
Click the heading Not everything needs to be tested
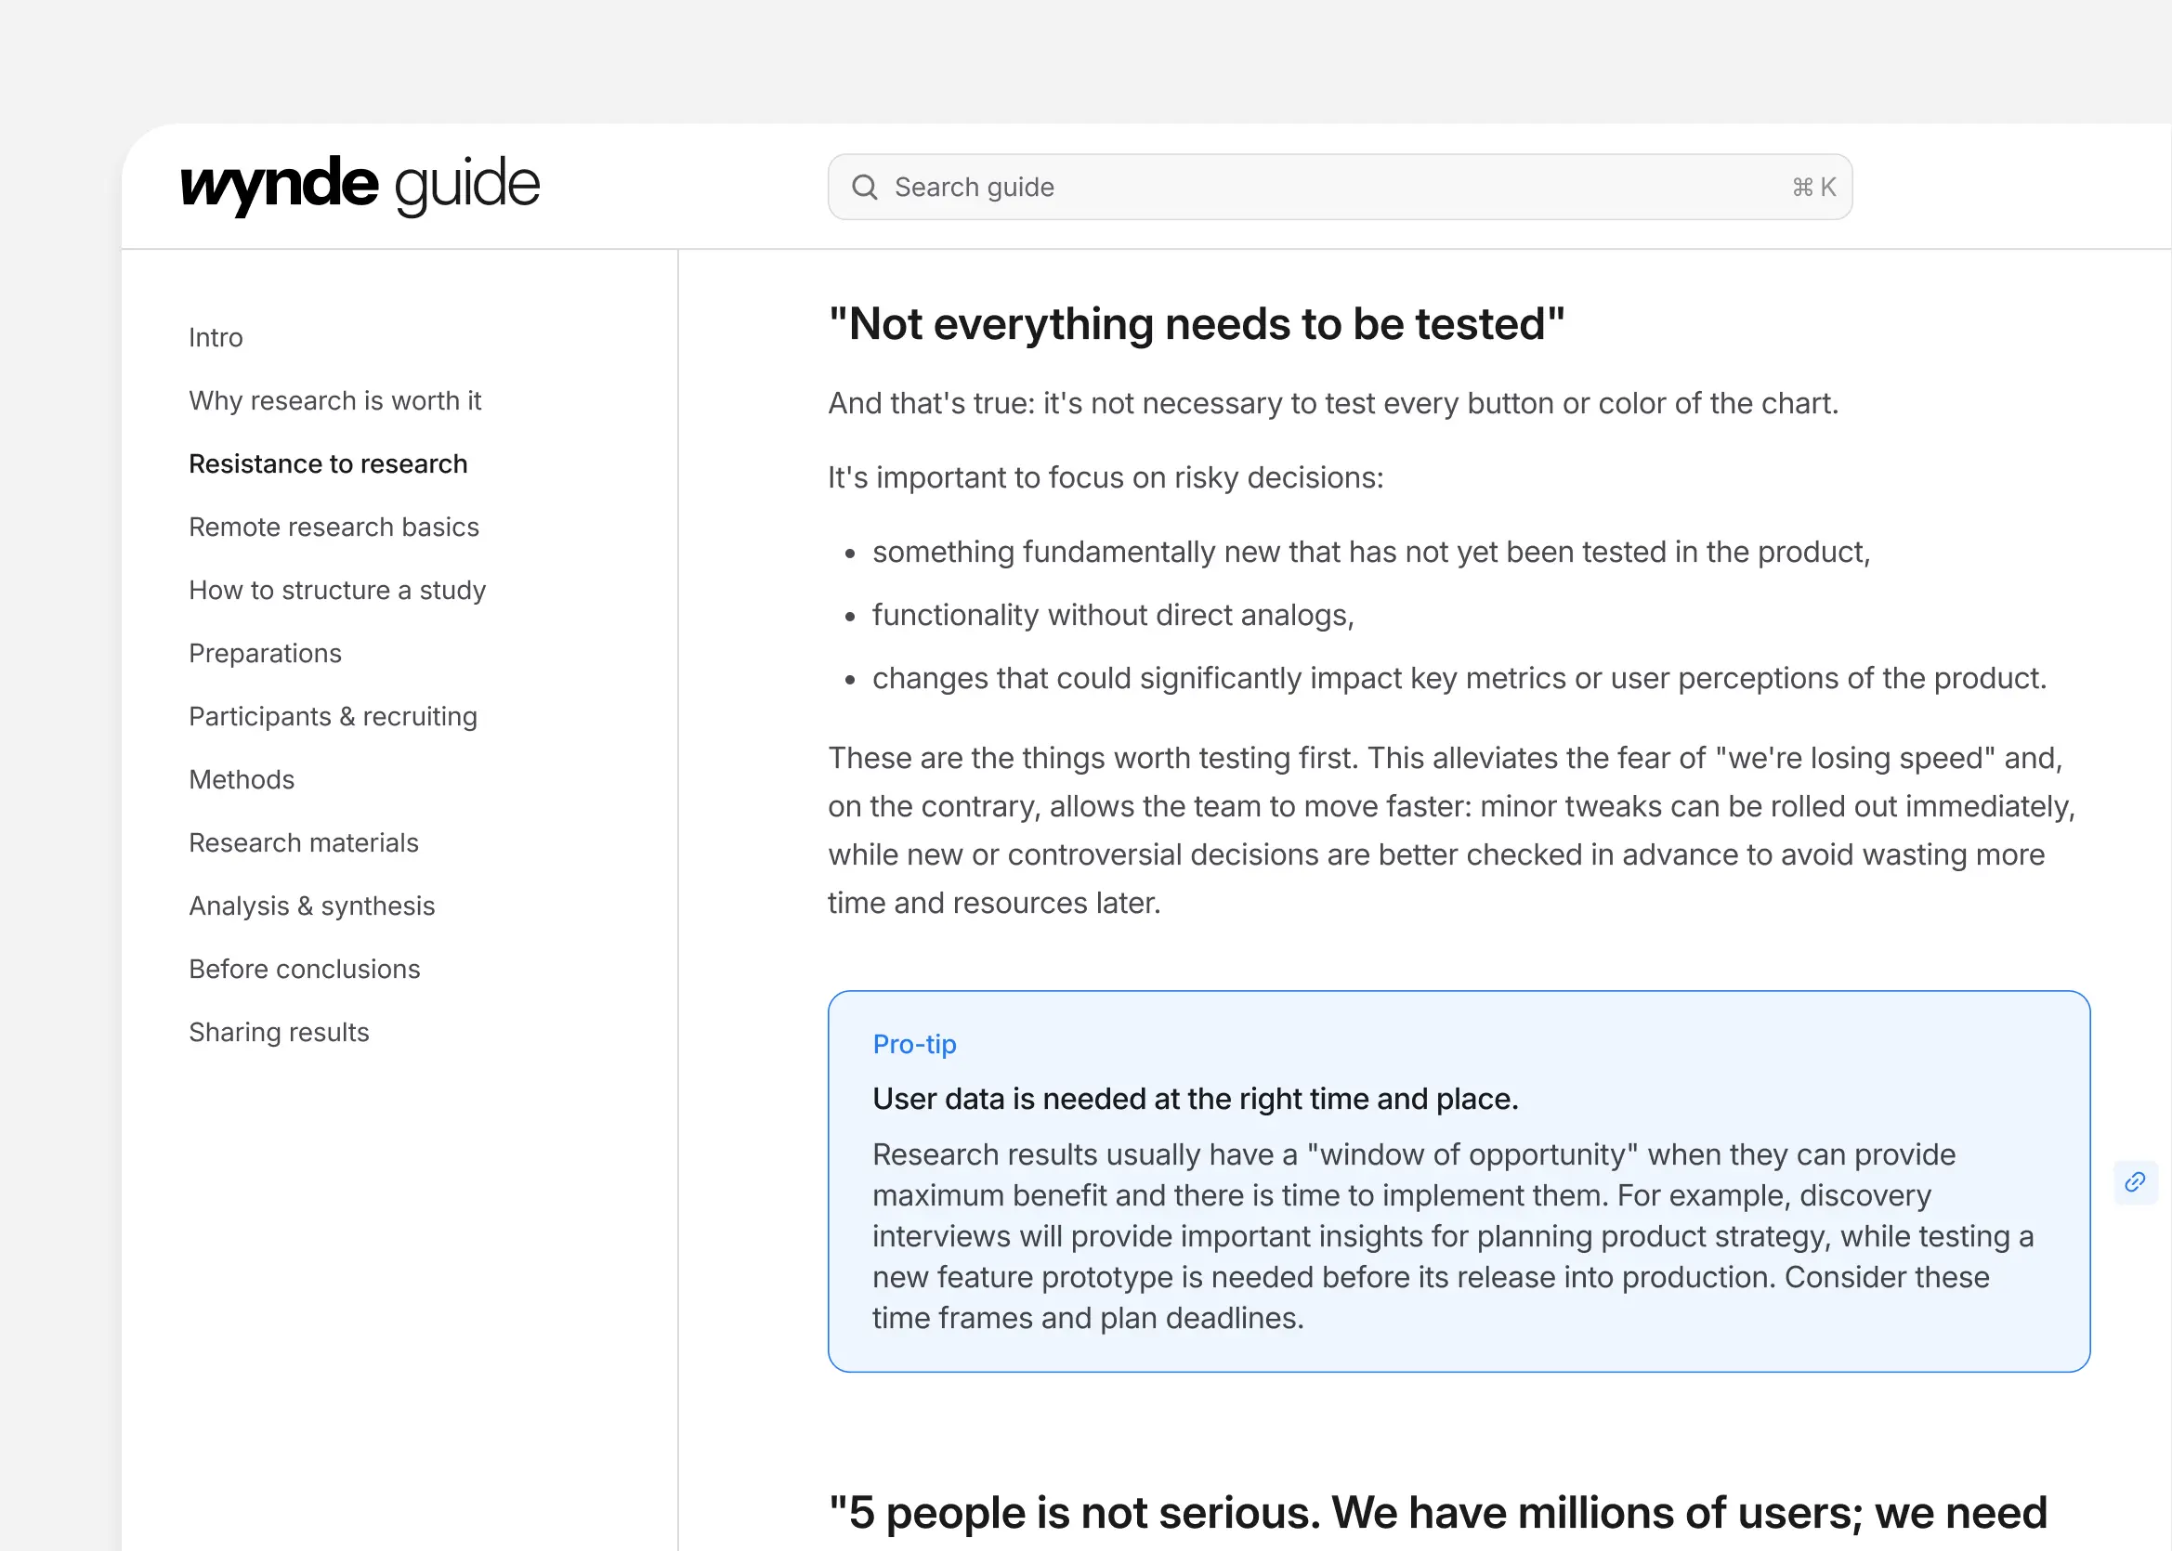[x=1195, y=324]
